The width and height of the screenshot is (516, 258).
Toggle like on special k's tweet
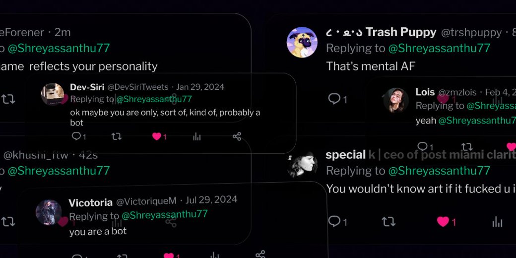(x=443, y=221)
